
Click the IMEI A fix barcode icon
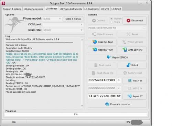pos(130,81)
